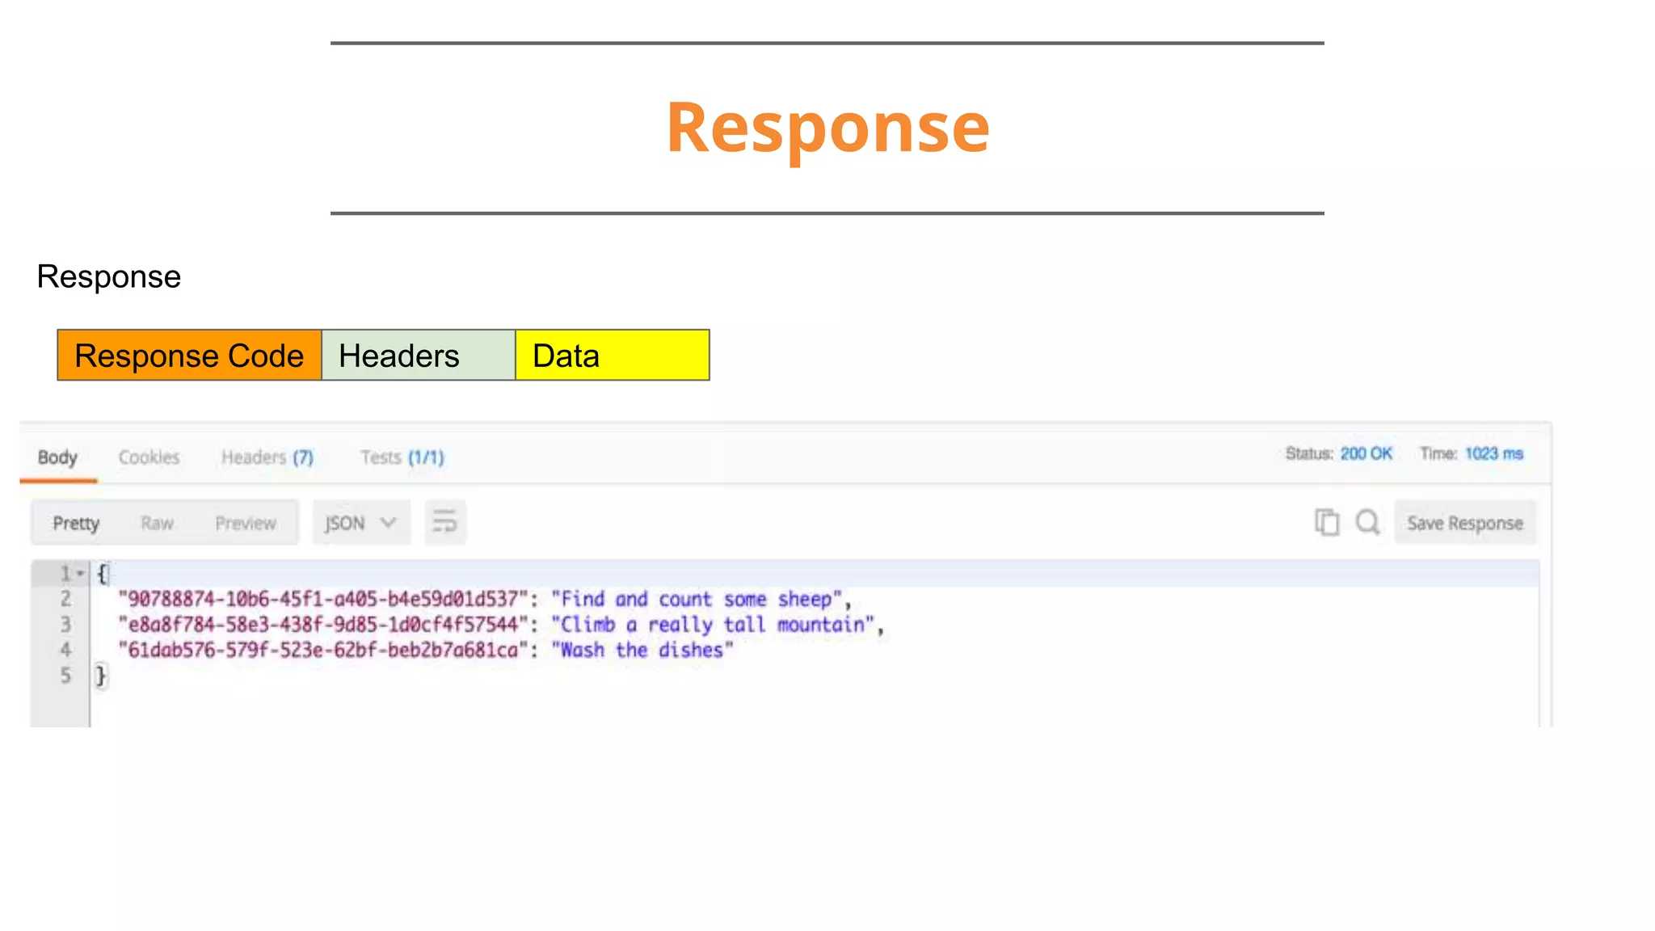
Task: Open the Body tab
Action: click(57, 457)
